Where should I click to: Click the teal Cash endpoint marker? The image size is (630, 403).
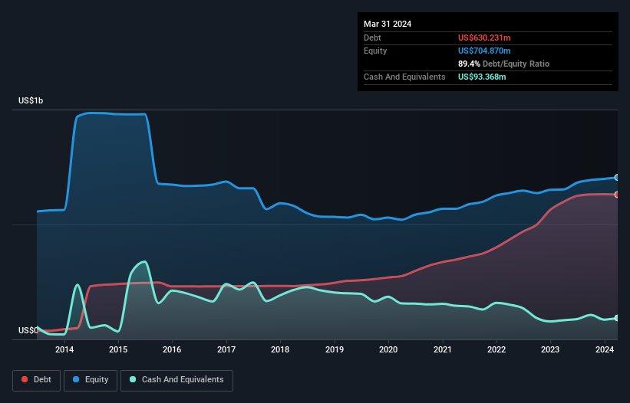(617, 318)
